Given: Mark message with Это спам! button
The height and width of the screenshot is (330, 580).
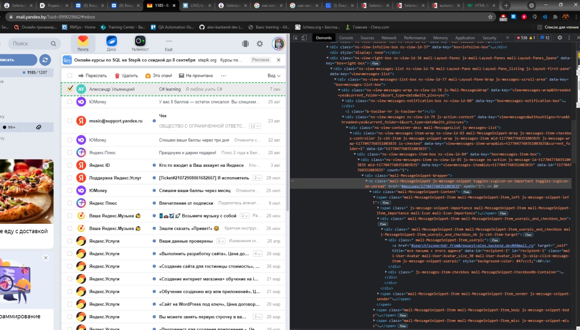Looking at the screenshot, I should tap(159, 75).
